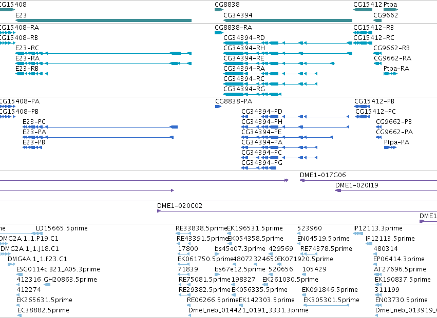The image size is (437, 318).
Task: Click protein label CG15412-PB
Action: (x=374, y=101)
